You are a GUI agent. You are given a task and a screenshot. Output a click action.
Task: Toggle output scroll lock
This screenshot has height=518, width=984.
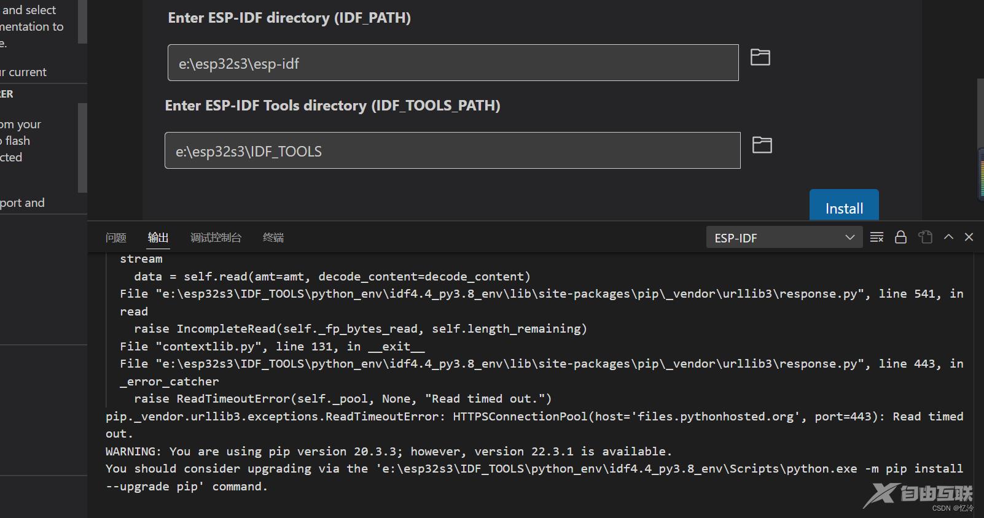900,237
